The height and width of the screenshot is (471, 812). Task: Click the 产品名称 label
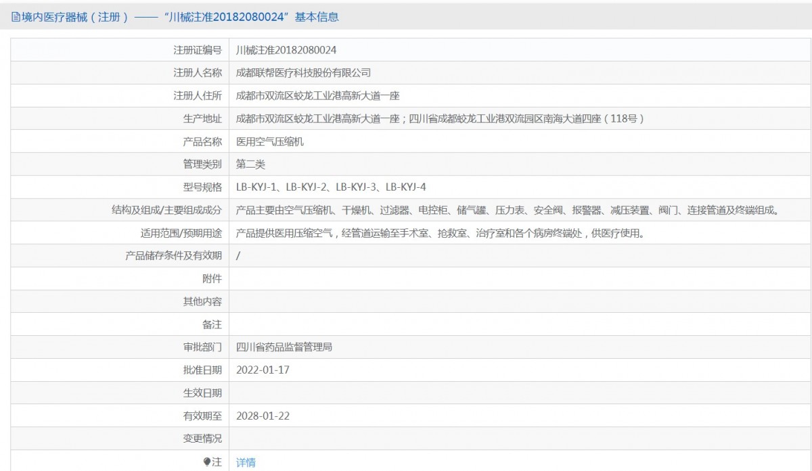203,142
